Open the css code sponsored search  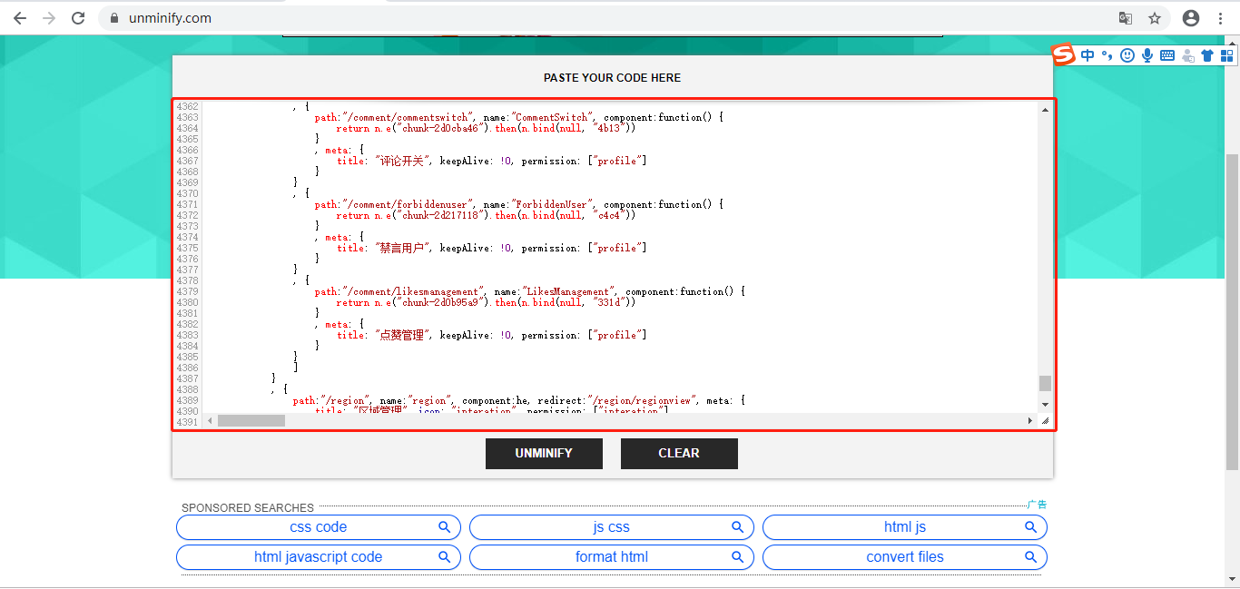point(319,527)
